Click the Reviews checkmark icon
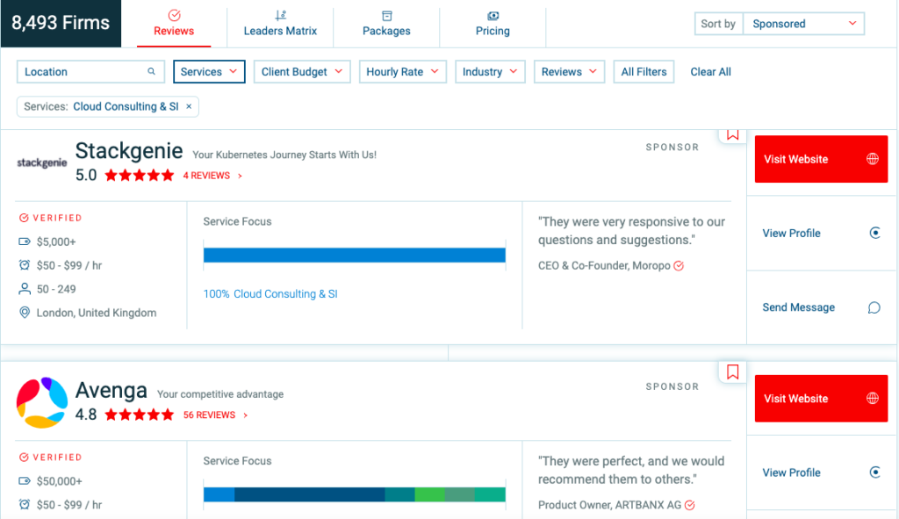899x519 pixels. point(175,15)
